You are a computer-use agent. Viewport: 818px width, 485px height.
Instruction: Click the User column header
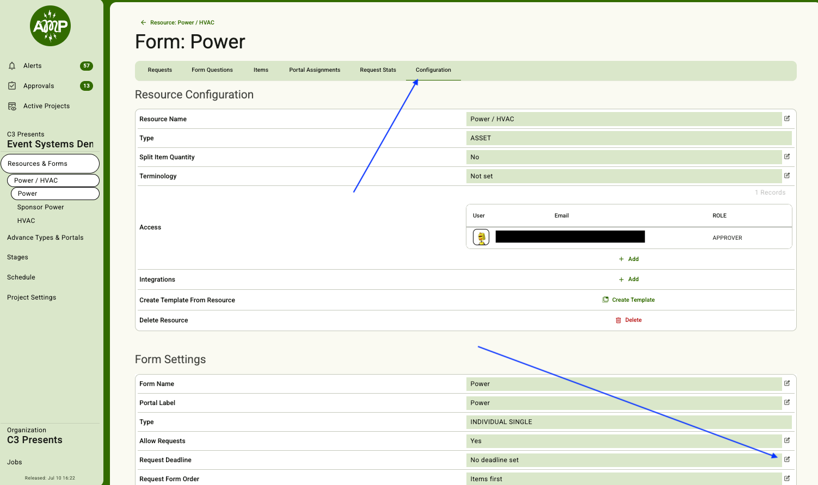[479, 216]
